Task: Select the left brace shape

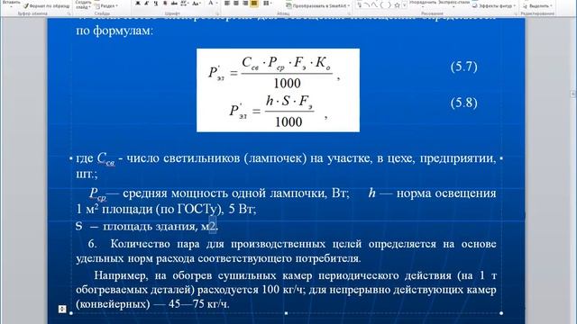Action: point(381,5)
